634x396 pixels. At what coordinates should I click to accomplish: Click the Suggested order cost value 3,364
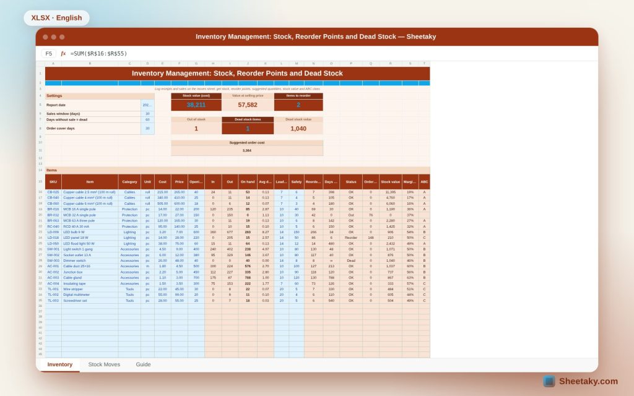pos(247,150)
